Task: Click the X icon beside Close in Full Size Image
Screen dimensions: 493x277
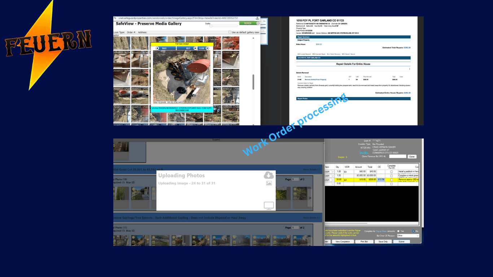Action: [x=207, y=48]
